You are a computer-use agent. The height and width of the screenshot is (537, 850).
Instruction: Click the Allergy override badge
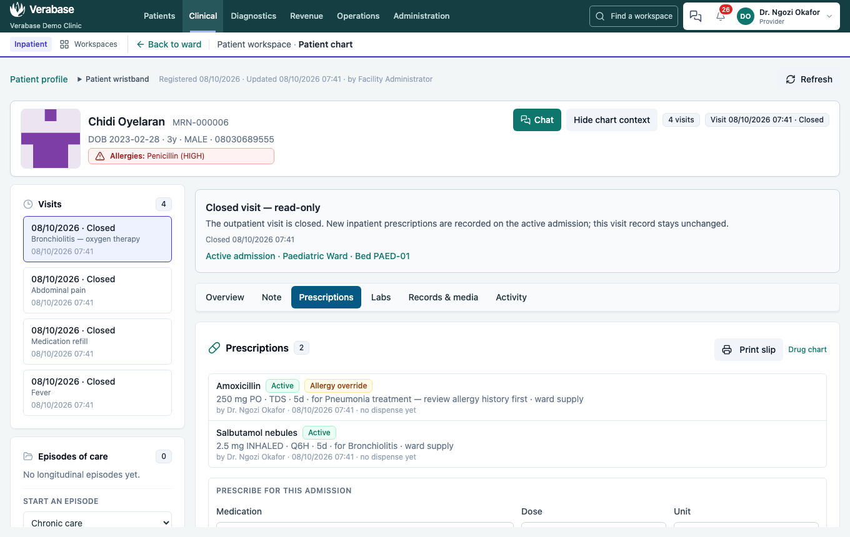pyautogui.click(x=338, y=386)
